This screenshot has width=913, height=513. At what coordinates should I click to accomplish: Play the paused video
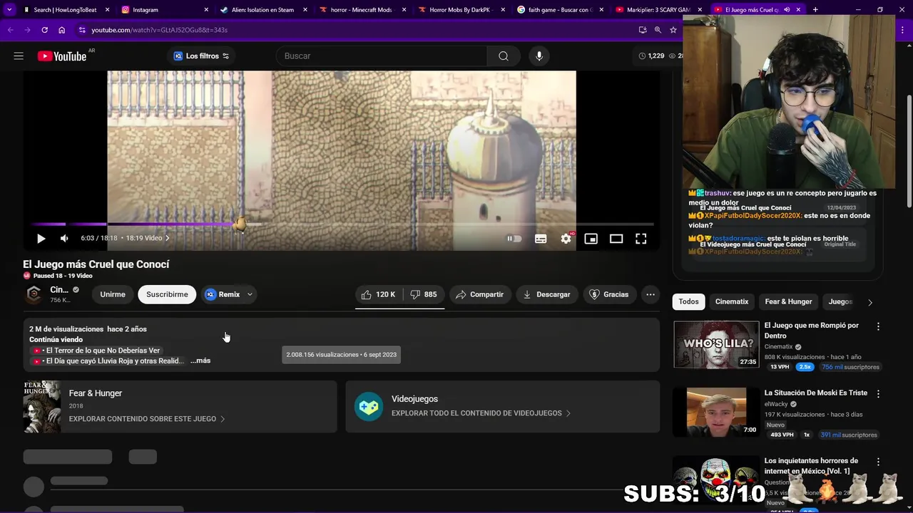click(x=41, y=239)
